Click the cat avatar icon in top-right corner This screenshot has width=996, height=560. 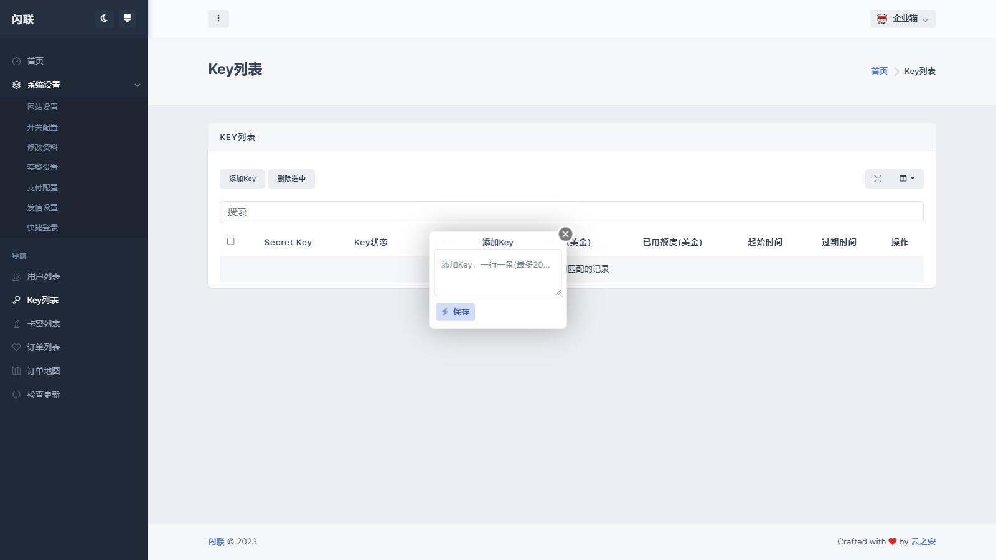[x=882, y=19]
